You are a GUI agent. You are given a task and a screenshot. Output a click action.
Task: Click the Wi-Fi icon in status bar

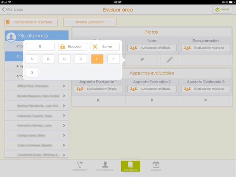pyautogui.click(x=10, y=2)
